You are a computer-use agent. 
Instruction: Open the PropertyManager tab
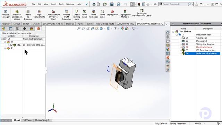pos(11,28)
